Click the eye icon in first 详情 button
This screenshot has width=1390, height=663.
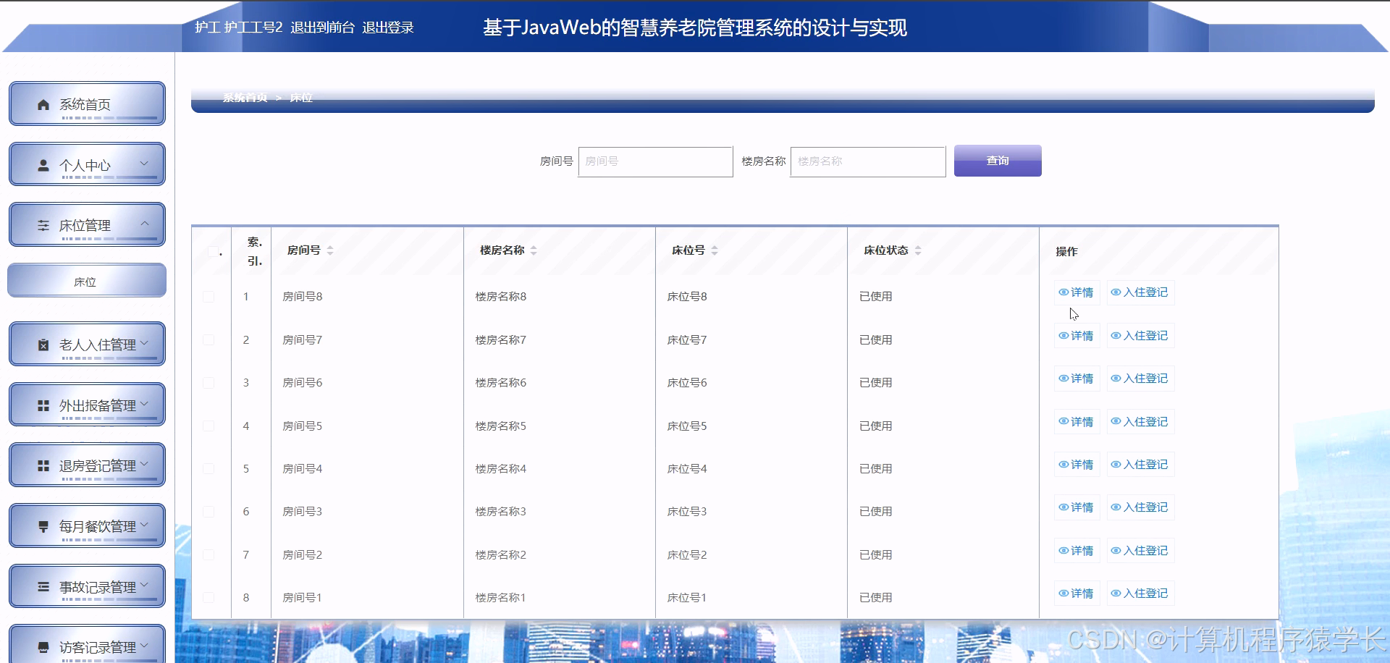[x=1064, y=292]
